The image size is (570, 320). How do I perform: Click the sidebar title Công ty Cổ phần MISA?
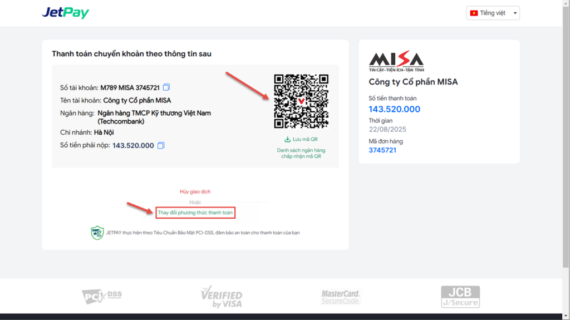coord(414,82)
